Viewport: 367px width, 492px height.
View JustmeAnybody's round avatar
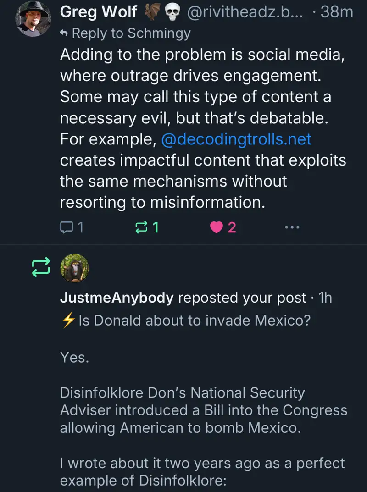coord(74,268)
